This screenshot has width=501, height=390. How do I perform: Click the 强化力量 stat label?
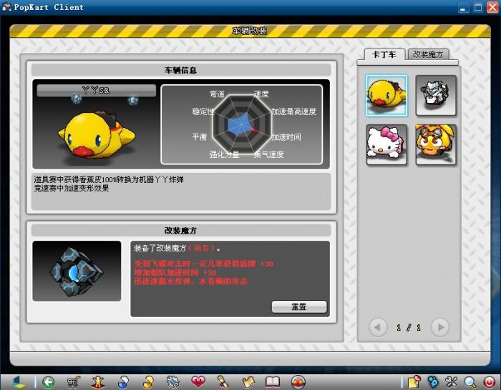point(224,154)
